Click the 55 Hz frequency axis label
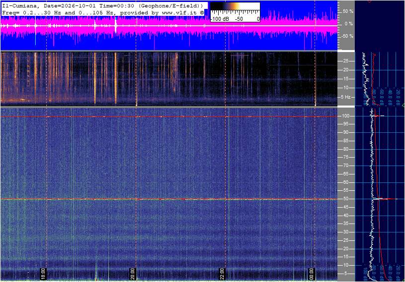 click(345, 190)
